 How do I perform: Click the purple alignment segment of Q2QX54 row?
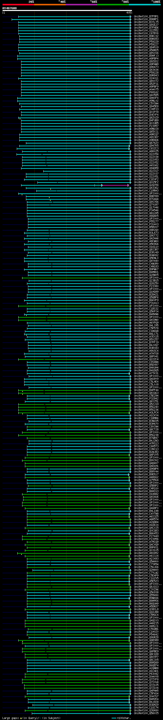115,185
